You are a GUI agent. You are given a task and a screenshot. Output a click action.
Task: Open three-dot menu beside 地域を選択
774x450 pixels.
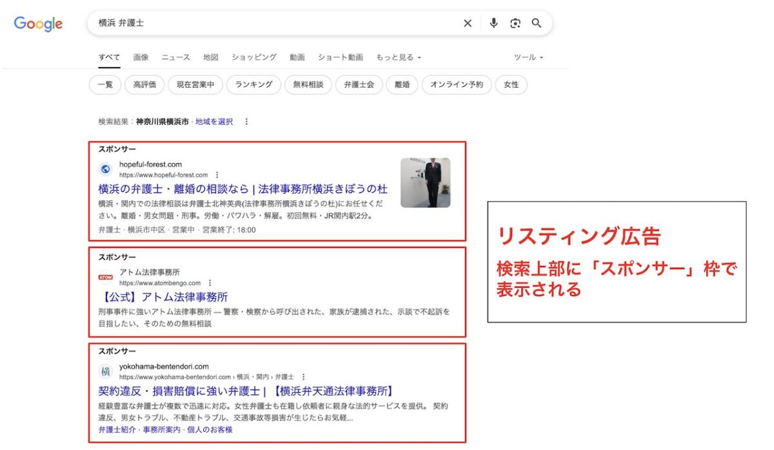coord(246,122)
